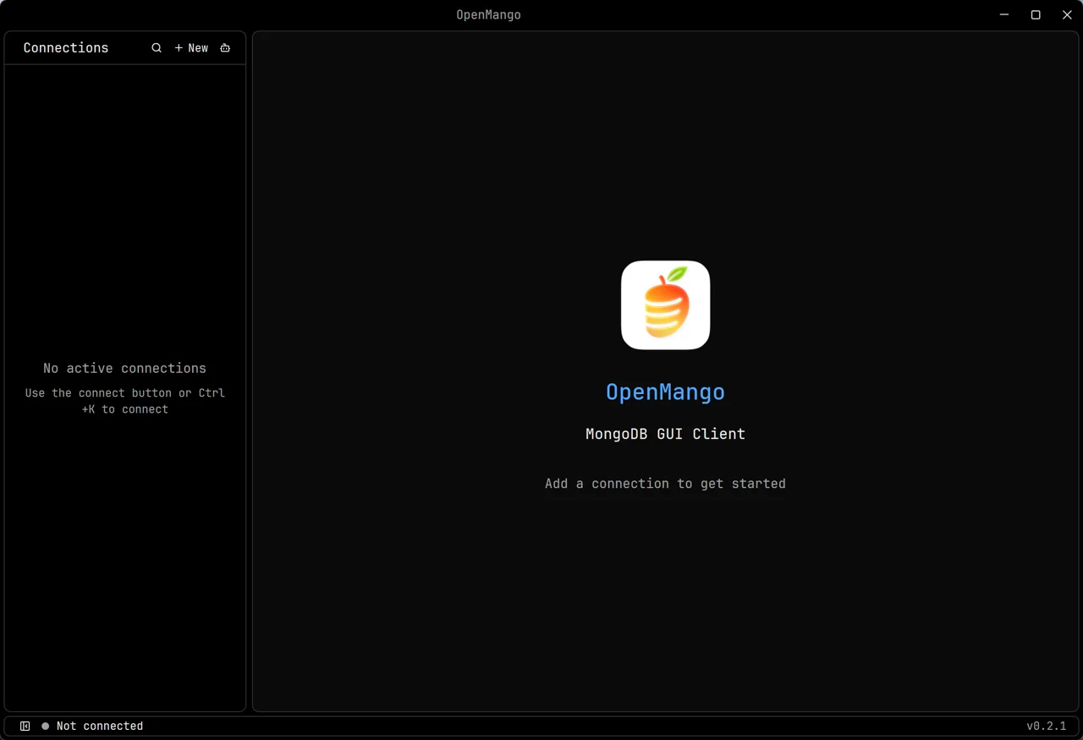Image resolution: width=1083 pixels, height=740 pixels.
Task: Collapse the sidebar using the status bar panel icon
Action: point(25,726)
